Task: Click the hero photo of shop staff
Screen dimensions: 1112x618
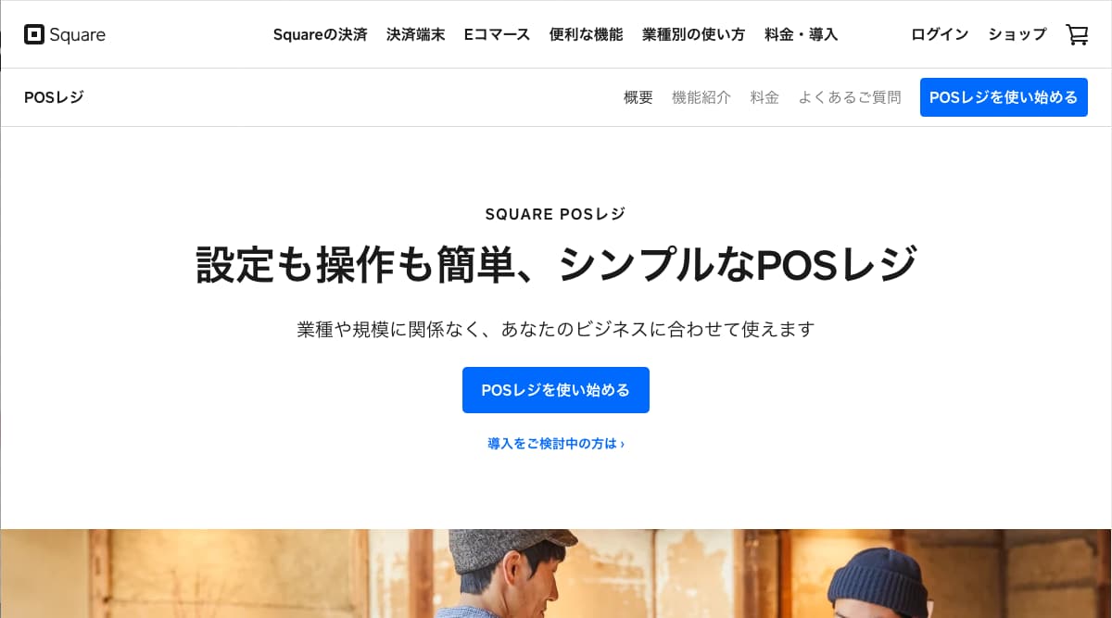Action: point(556,574)
